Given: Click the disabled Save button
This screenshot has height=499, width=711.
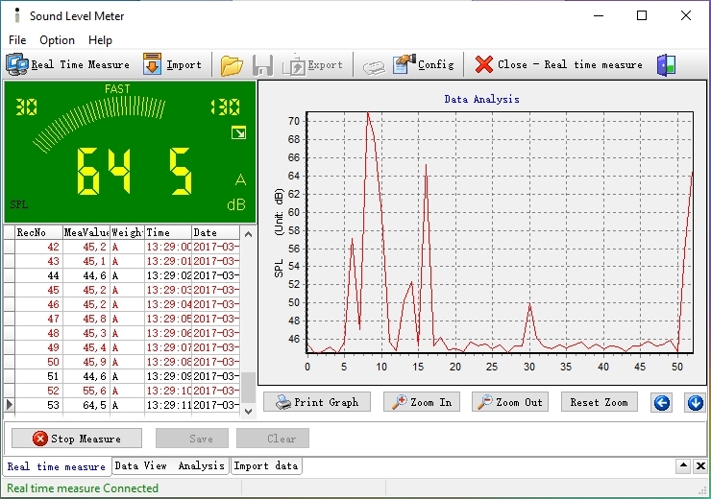Looking at the screenshot, I should click(192, 439).
